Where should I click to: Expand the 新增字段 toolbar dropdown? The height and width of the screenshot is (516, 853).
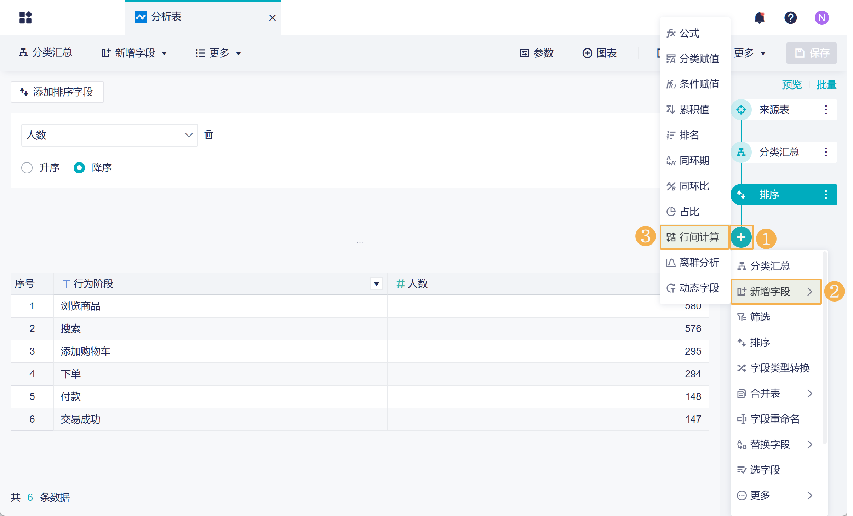(x=134, y=53)
